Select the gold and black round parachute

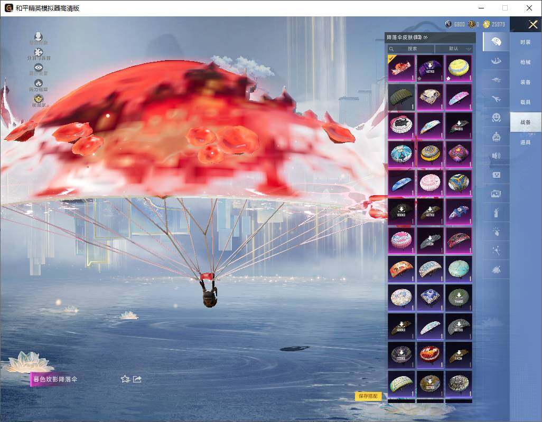[429, 154]
